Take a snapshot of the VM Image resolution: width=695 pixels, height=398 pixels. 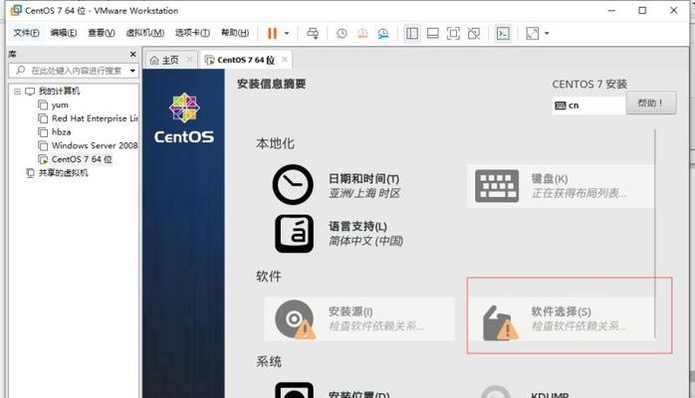click(x=342, y=33)
